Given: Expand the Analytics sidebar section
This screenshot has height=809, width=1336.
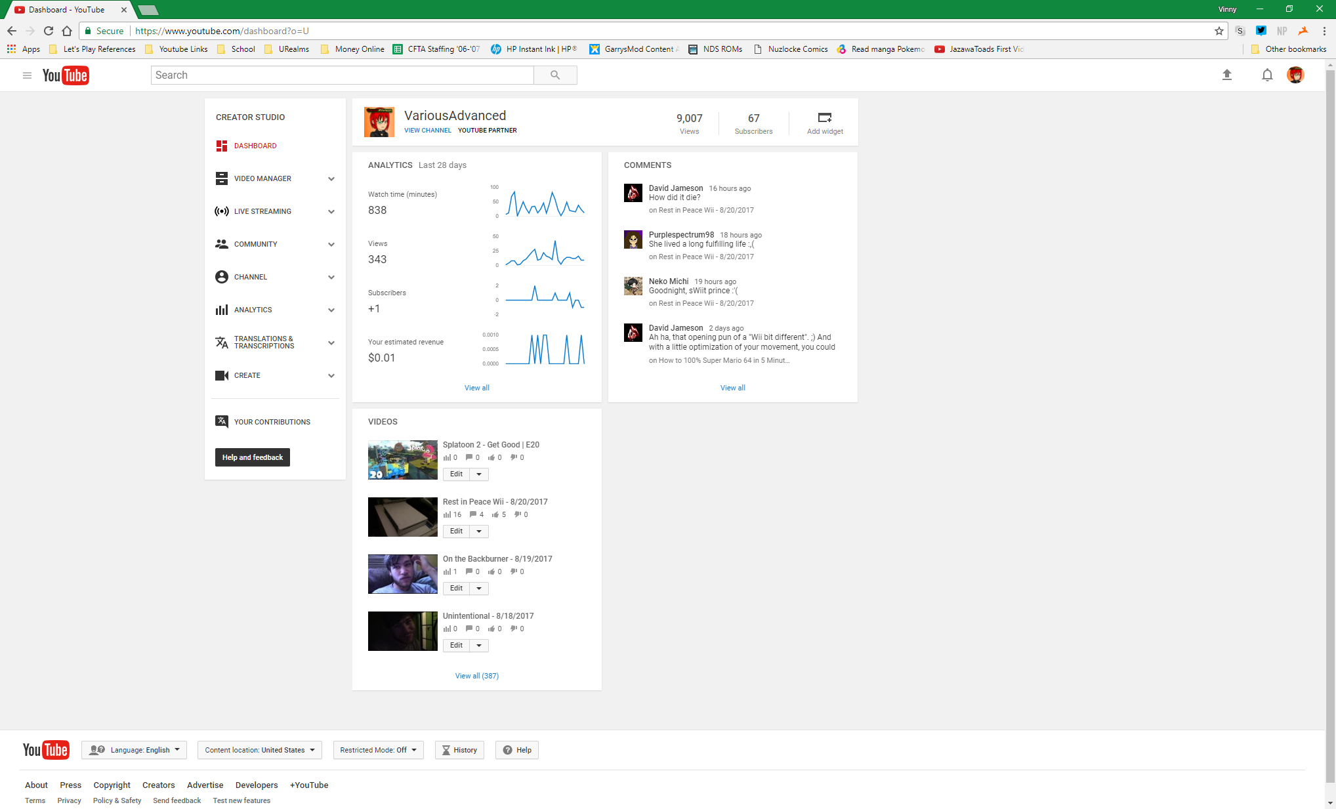Looking at the screenshot, I should [x=331, y=310].
